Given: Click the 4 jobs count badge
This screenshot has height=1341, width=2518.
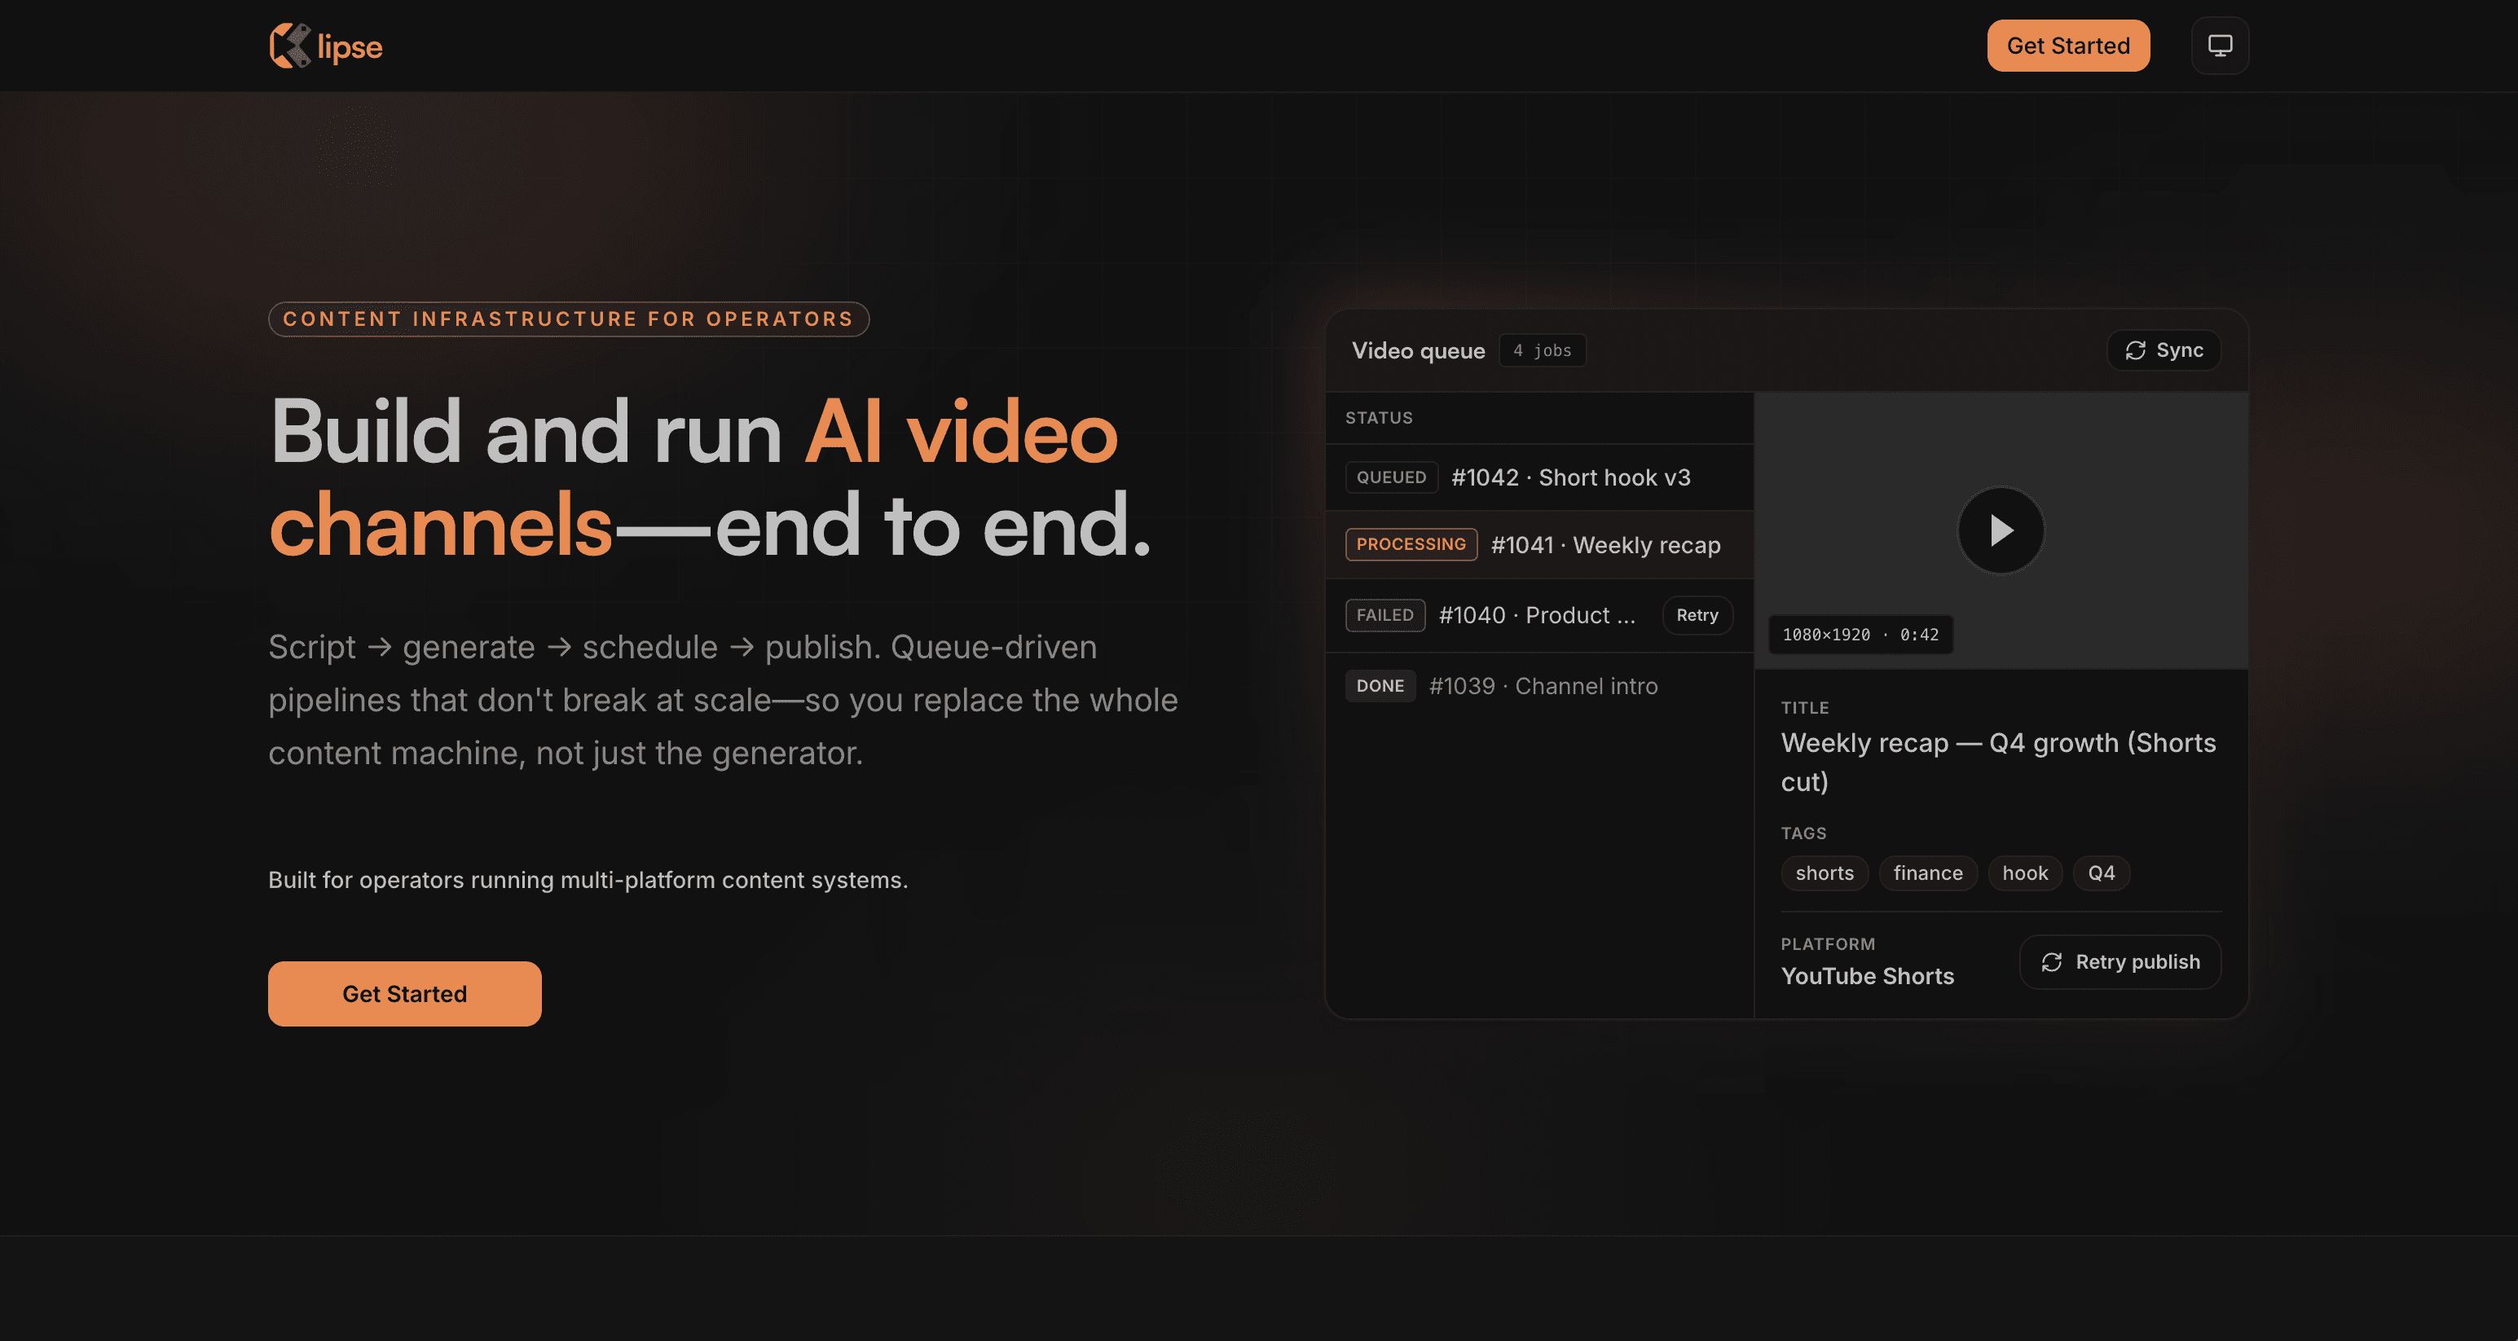Looking at the screenshot, I should 1543,350.
